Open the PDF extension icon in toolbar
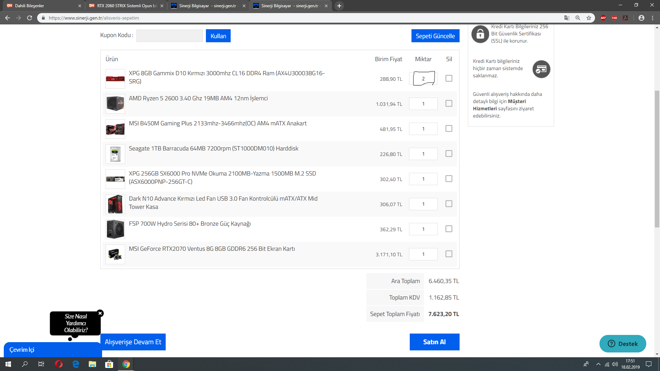The height and width of the screenshot is (371, 660). pos(625,18)
